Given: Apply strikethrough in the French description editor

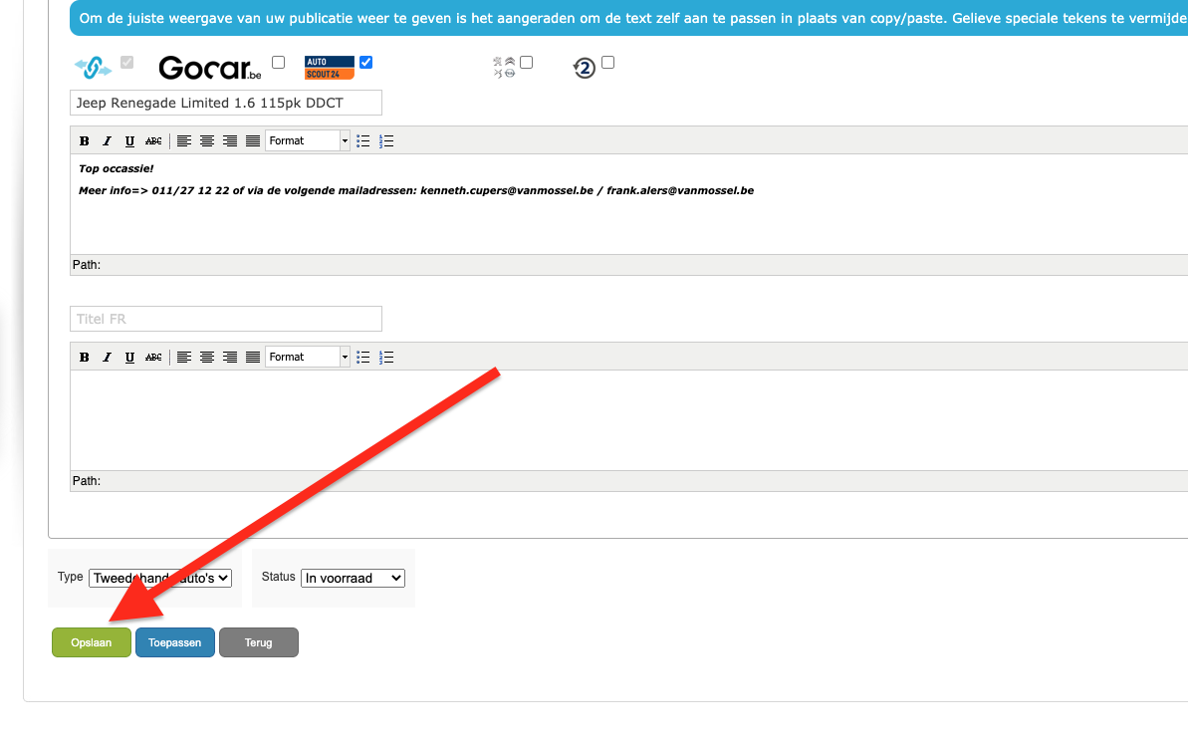Looking at the screenshot, I should [153, 357].
